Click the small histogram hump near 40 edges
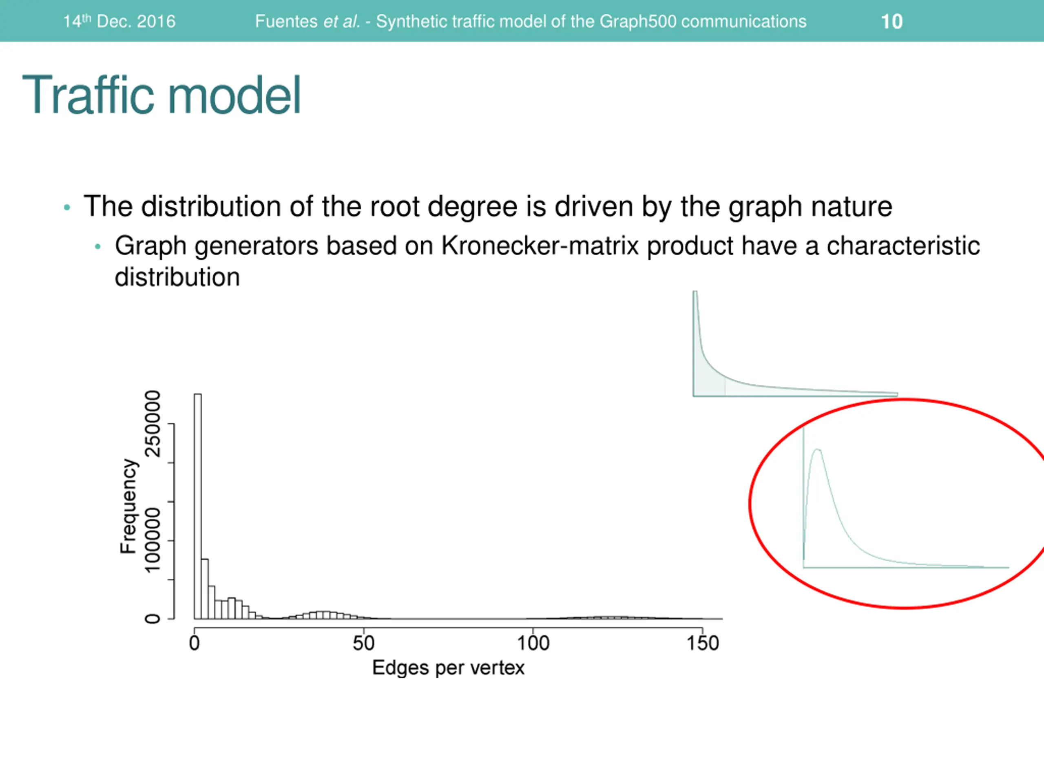1044x783 pixels. click(x=324, y=615)
